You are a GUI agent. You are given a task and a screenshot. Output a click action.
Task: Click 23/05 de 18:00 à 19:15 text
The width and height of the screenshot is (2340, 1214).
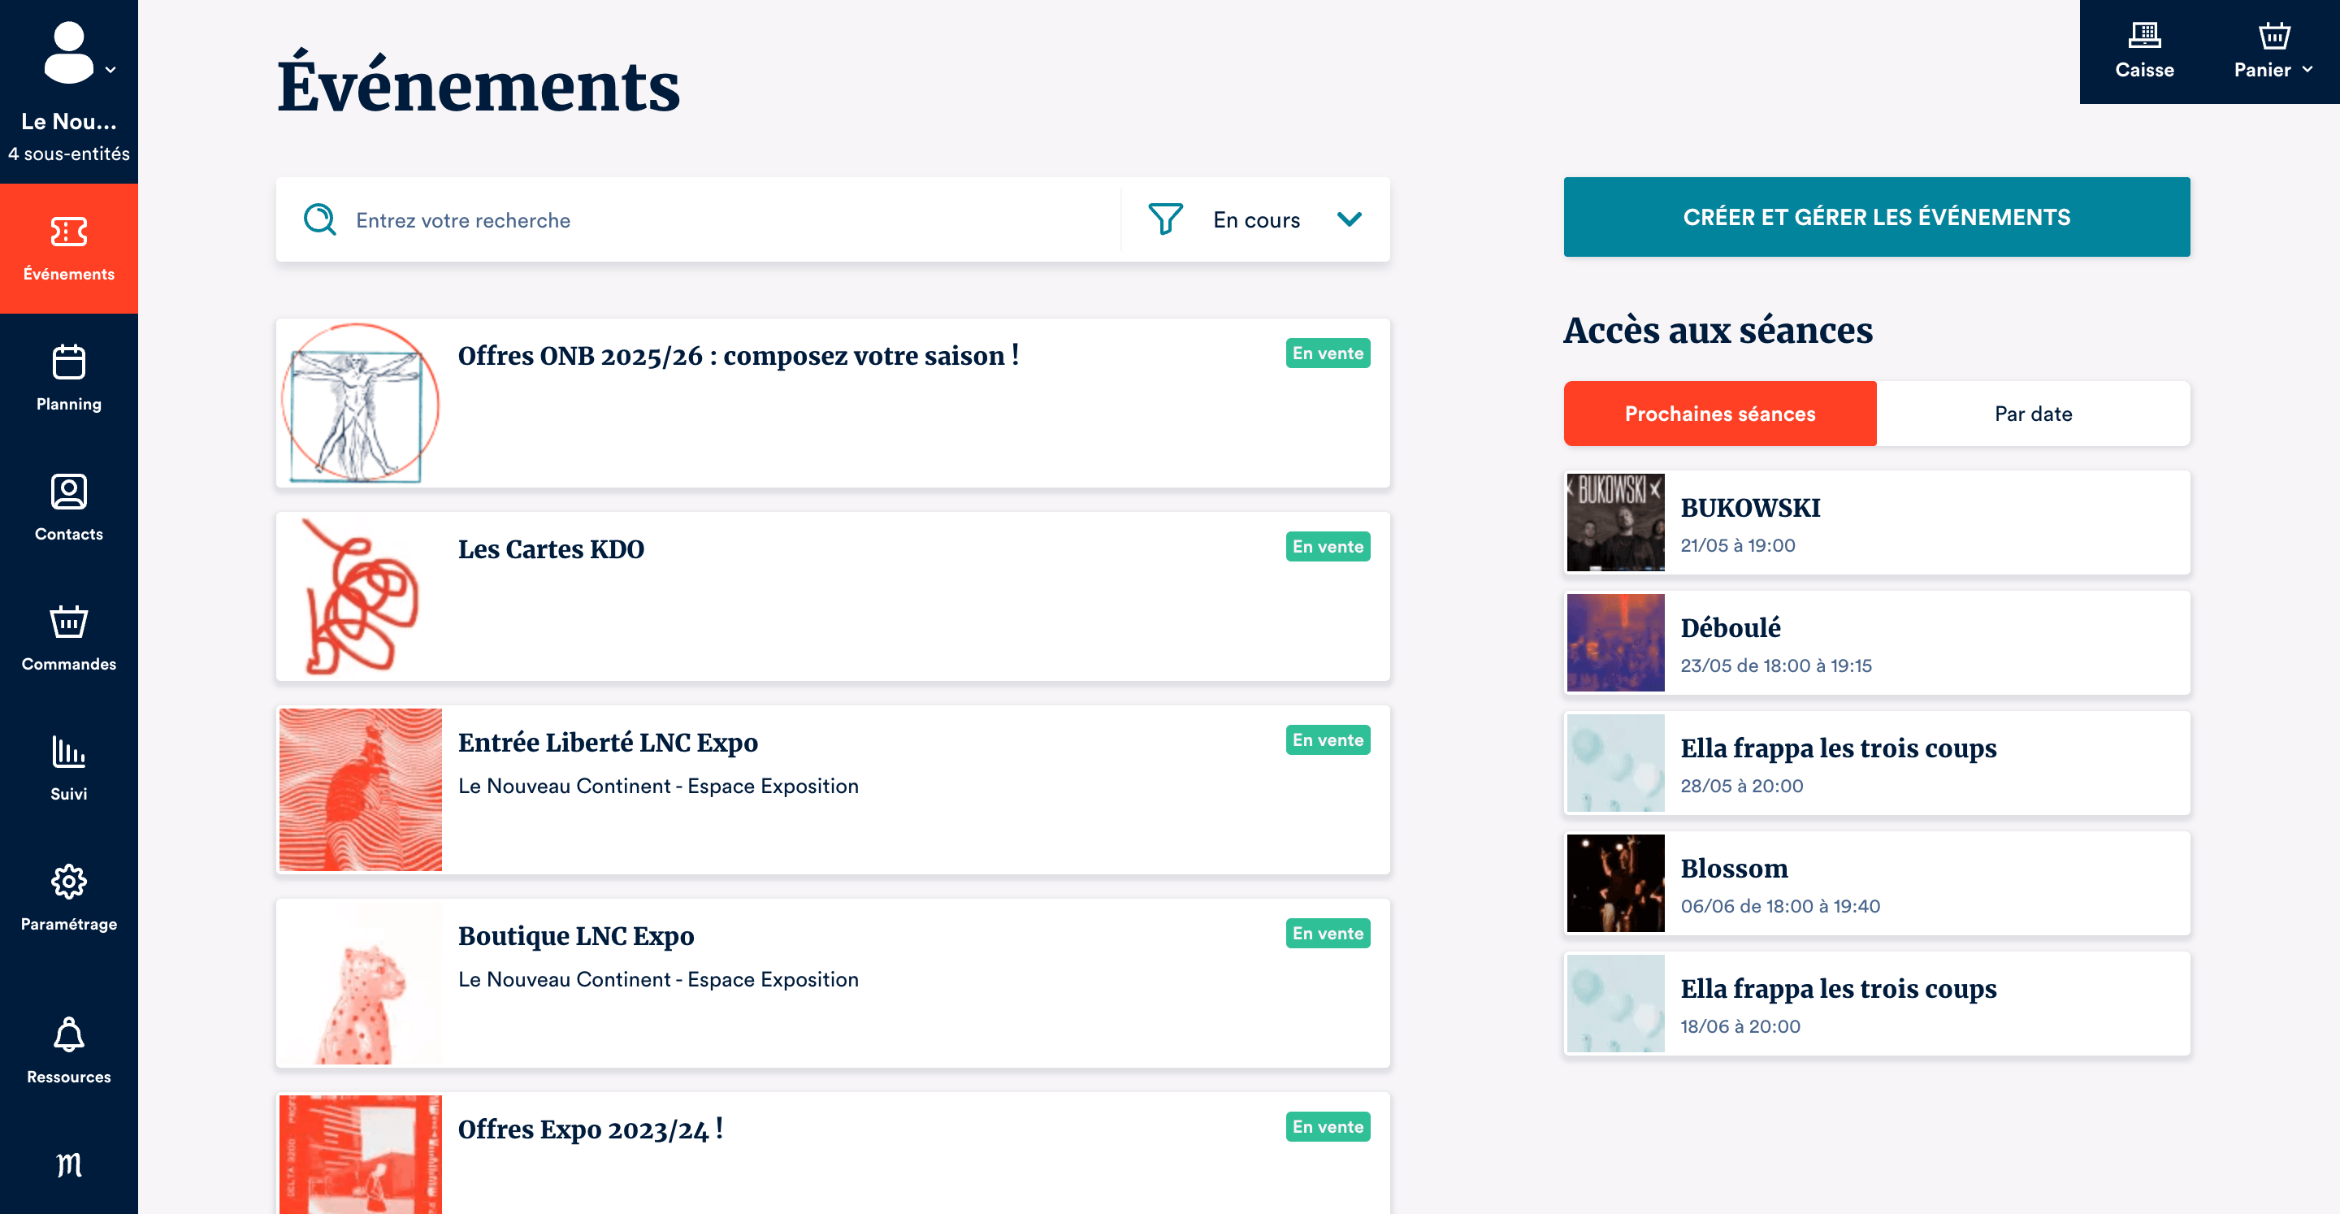(x=1775, y=666)
